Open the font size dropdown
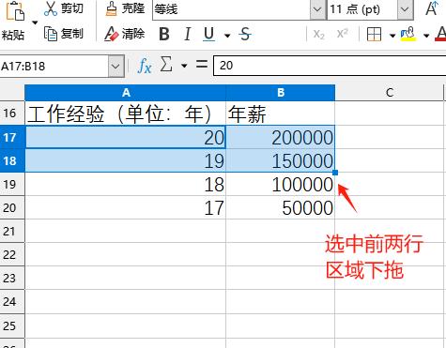This screenshot has height=348, width=446. [x=405, y=9]
